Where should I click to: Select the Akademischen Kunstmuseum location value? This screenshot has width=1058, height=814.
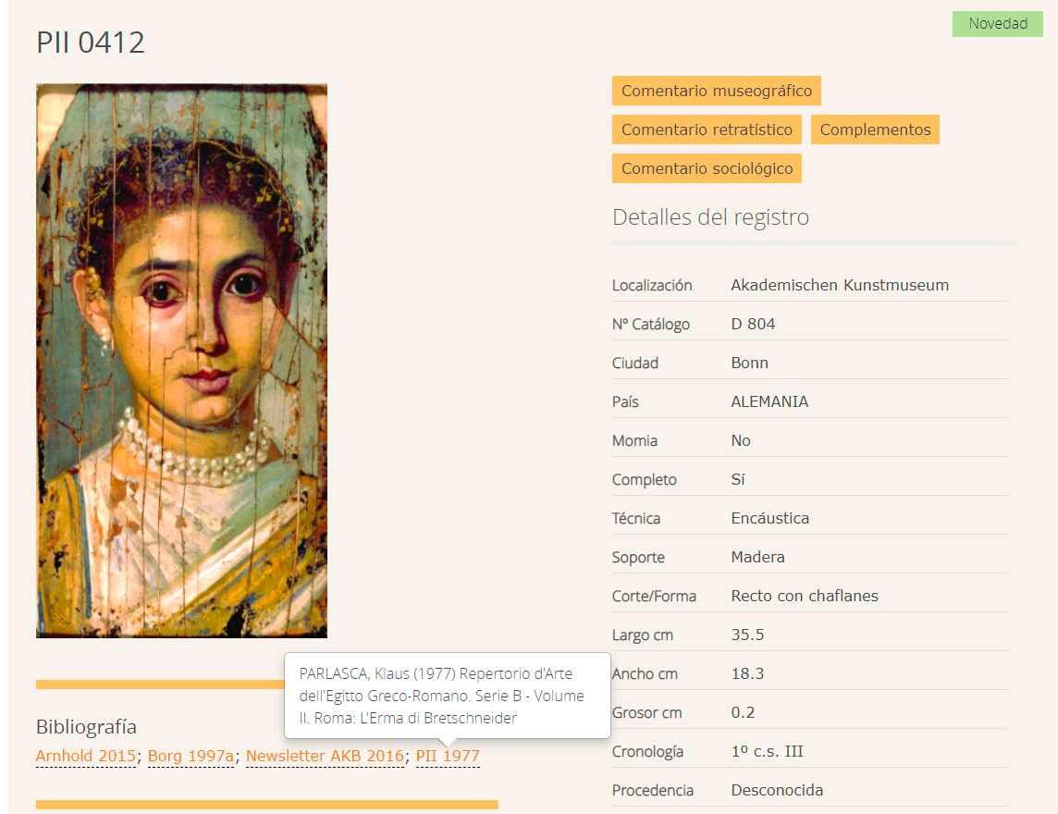pos(840,285)
